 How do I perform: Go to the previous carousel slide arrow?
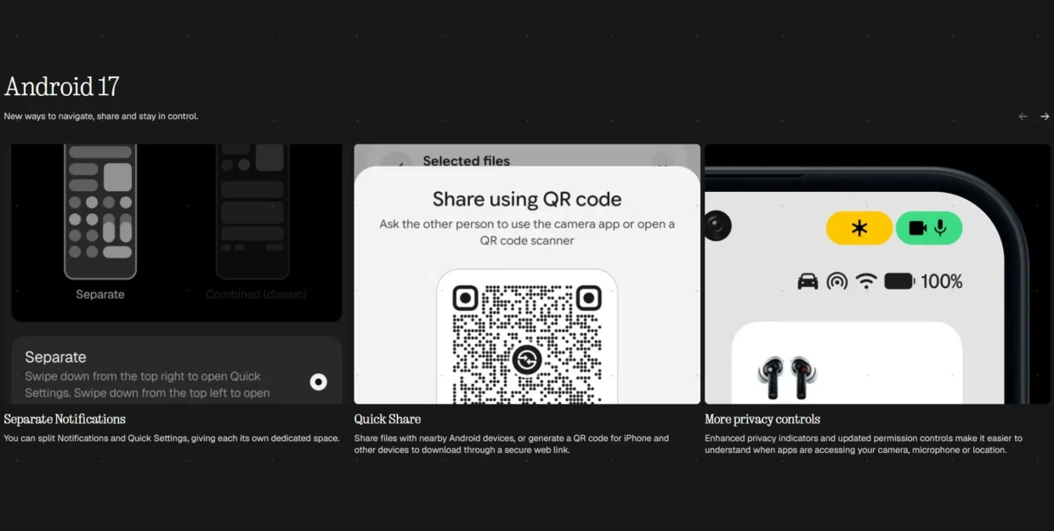[x=1023, y=116]
